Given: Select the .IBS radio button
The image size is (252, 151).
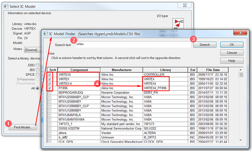Looking at the screenshot, I should point(37,70).
